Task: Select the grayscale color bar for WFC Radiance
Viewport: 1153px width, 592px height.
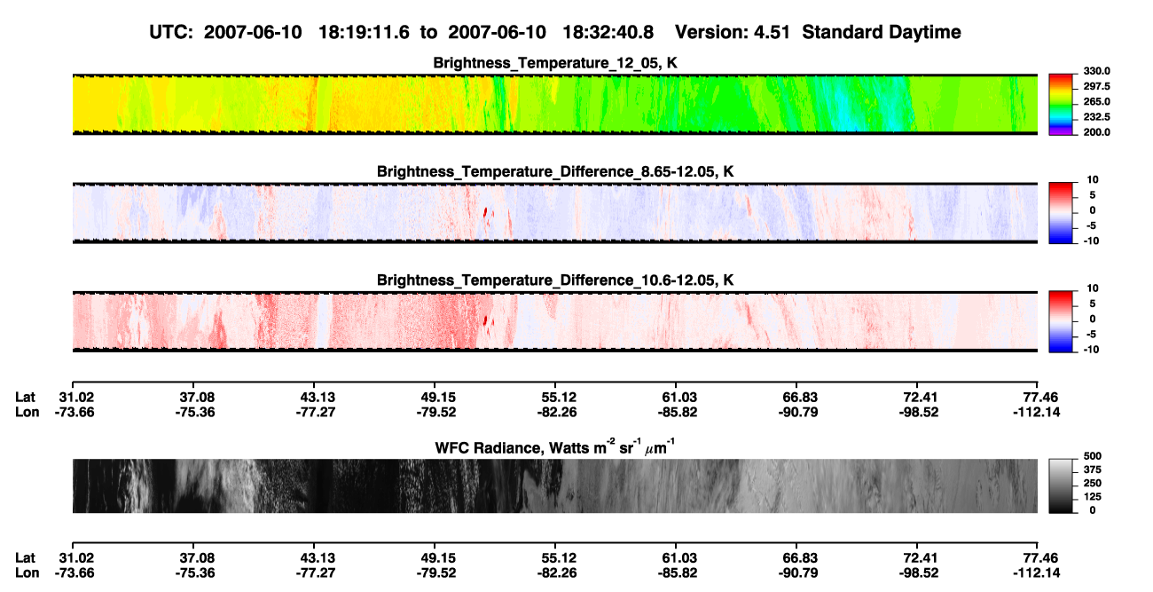Action: (1061, 486)
